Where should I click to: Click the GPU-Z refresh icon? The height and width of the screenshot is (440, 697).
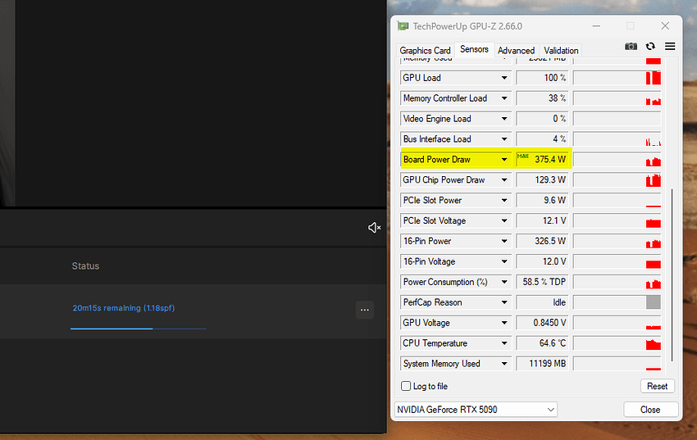(x=650, y=46)
